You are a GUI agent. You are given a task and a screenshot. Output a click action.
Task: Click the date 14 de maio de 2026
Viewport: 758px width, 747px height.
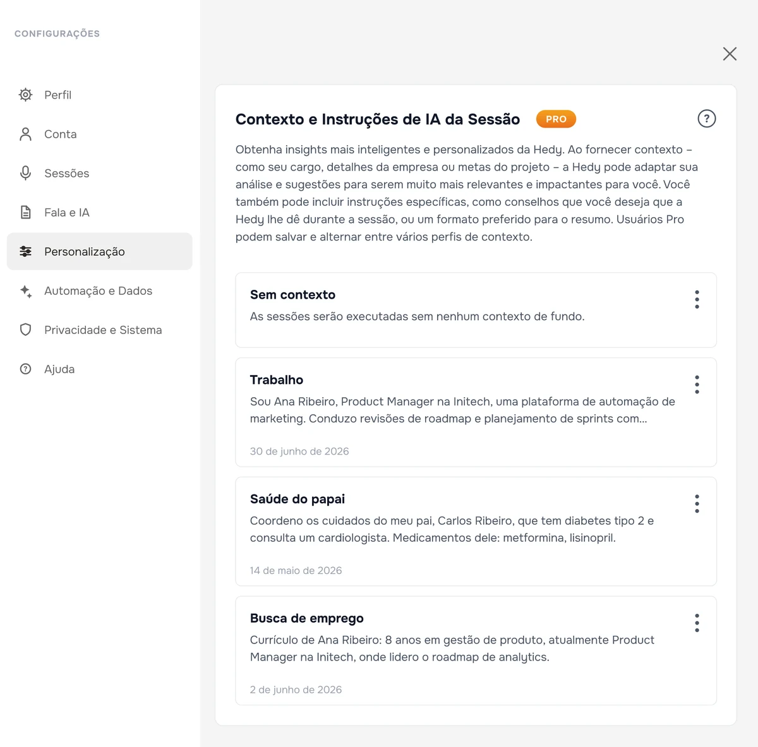tap(296, 571)
